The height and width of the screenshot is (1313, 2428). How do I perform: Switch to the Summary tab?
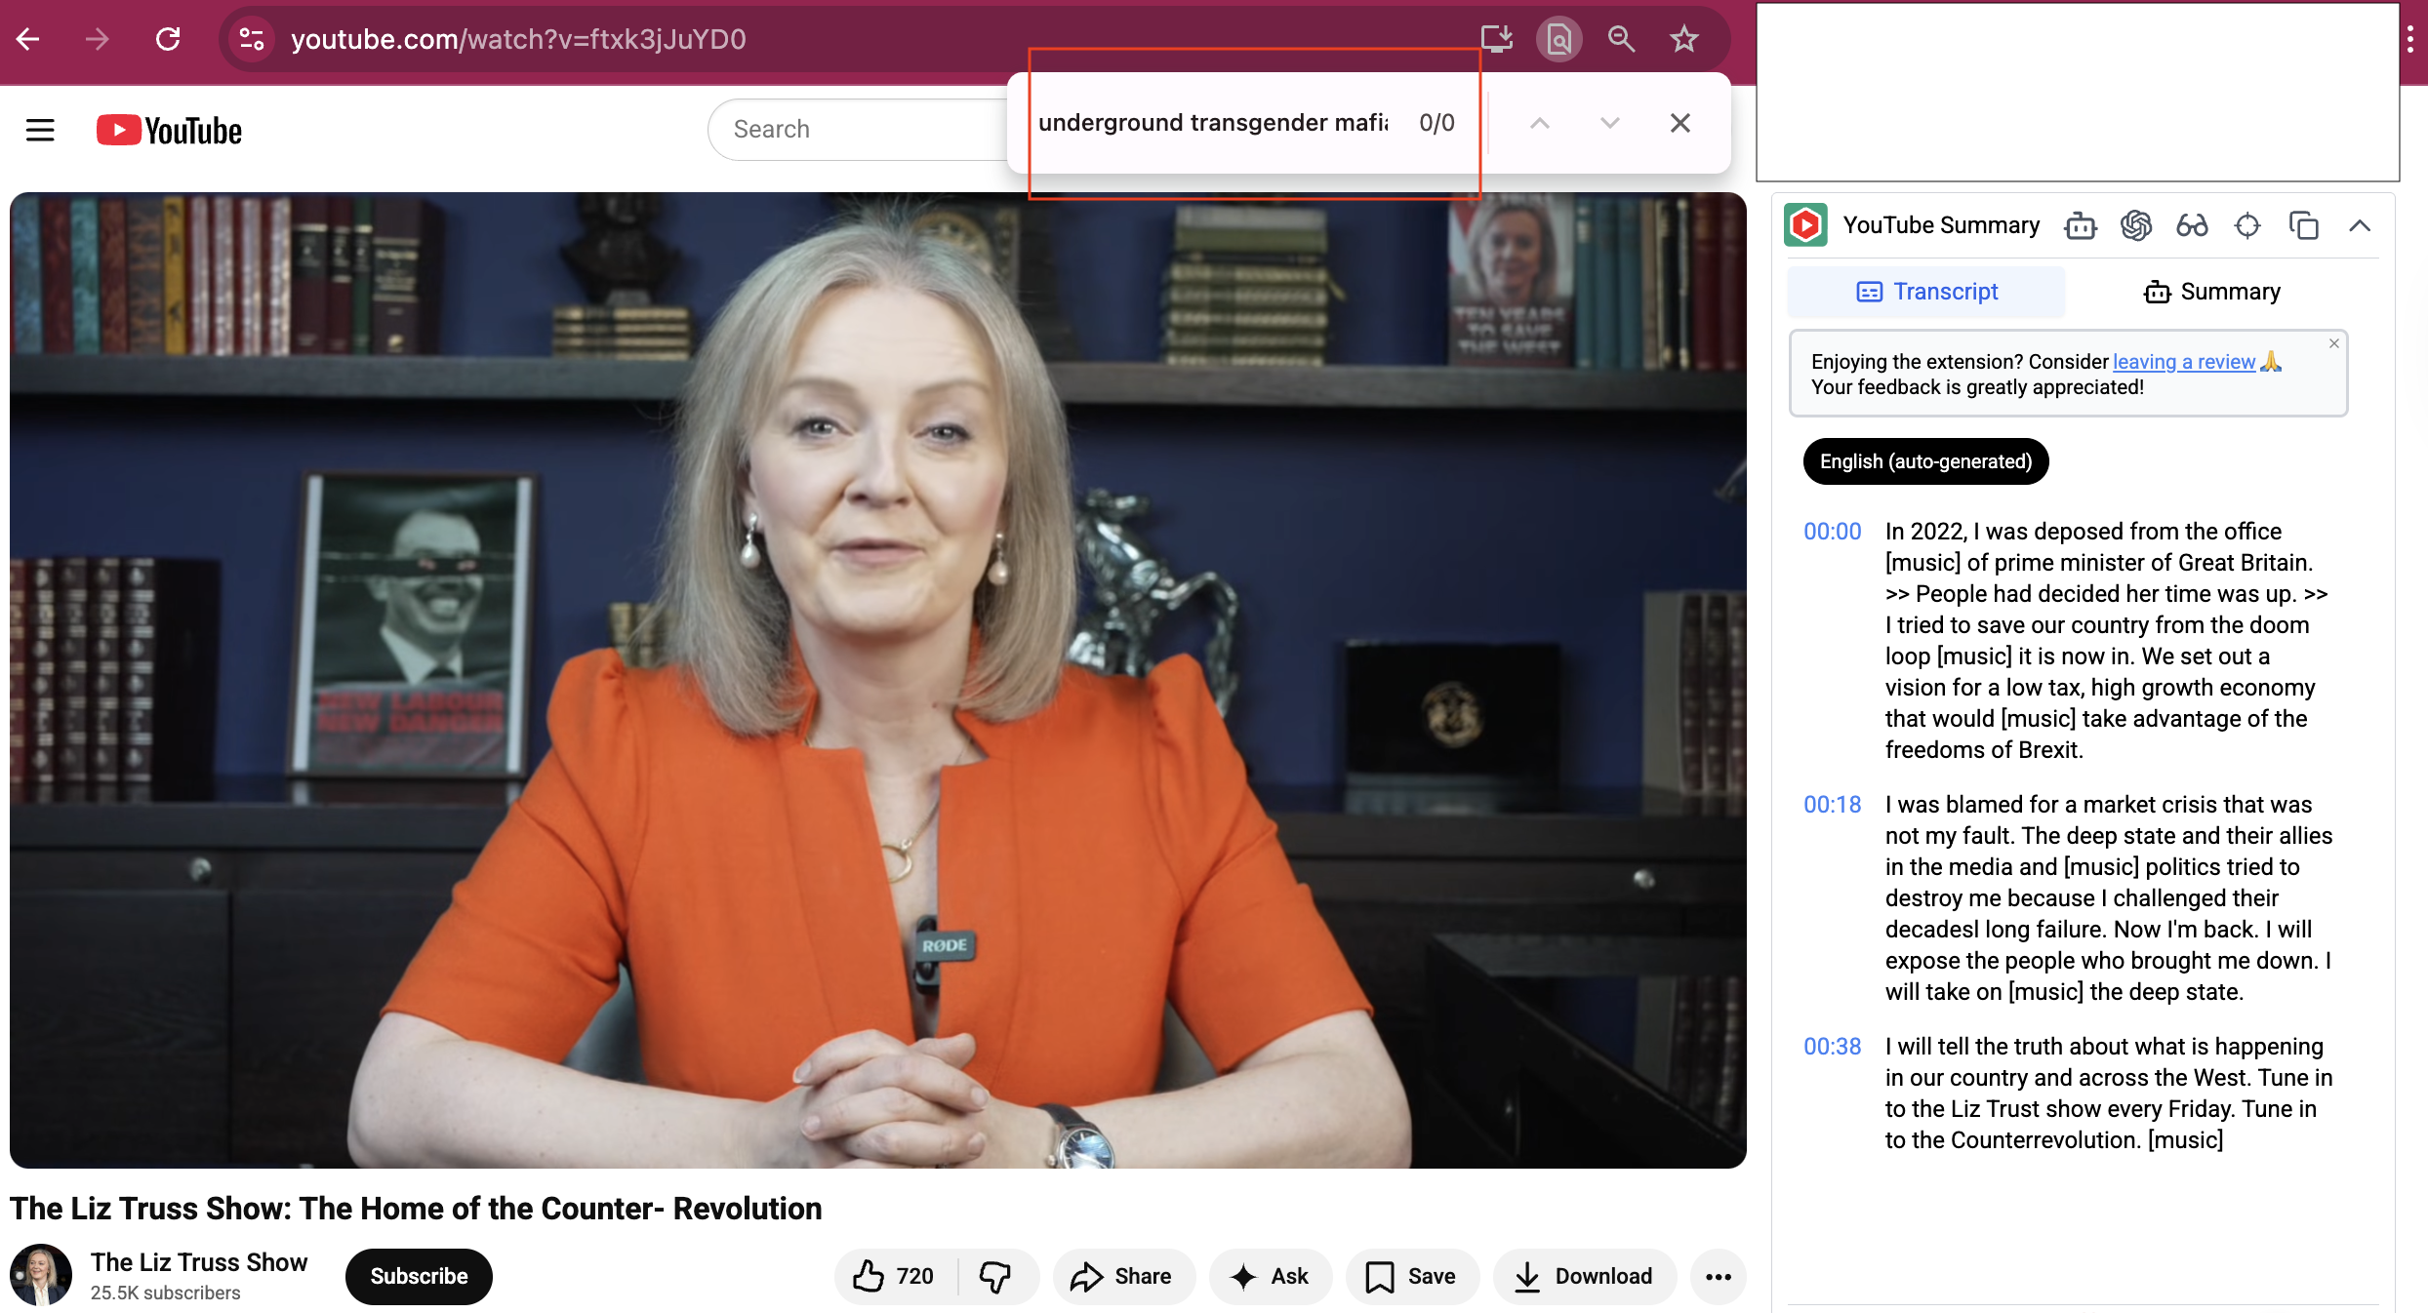point(2211,292)
